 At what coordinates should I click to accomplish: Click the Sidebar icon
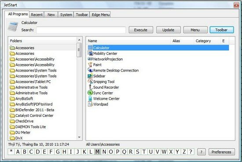tap(90, 76)
